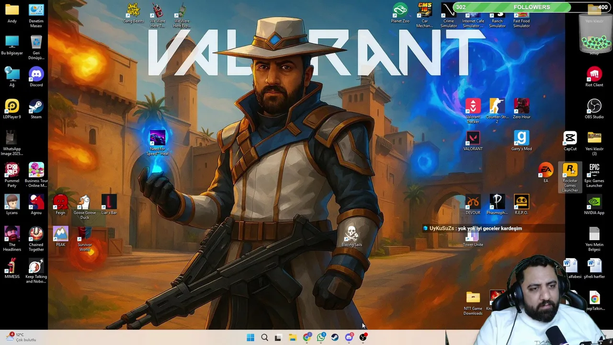Select the DEVOUR game icon
Screen dimensions: 613x345
473,205
